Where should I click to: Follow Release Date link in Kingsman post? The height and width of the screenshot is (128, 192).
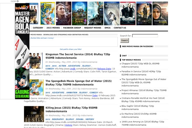[104, 69]
